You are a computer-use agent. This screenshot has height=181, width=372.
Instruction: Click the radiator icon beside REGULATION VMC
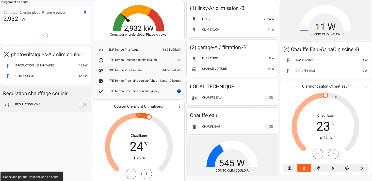pyautogui.click(x=8, y=105)
